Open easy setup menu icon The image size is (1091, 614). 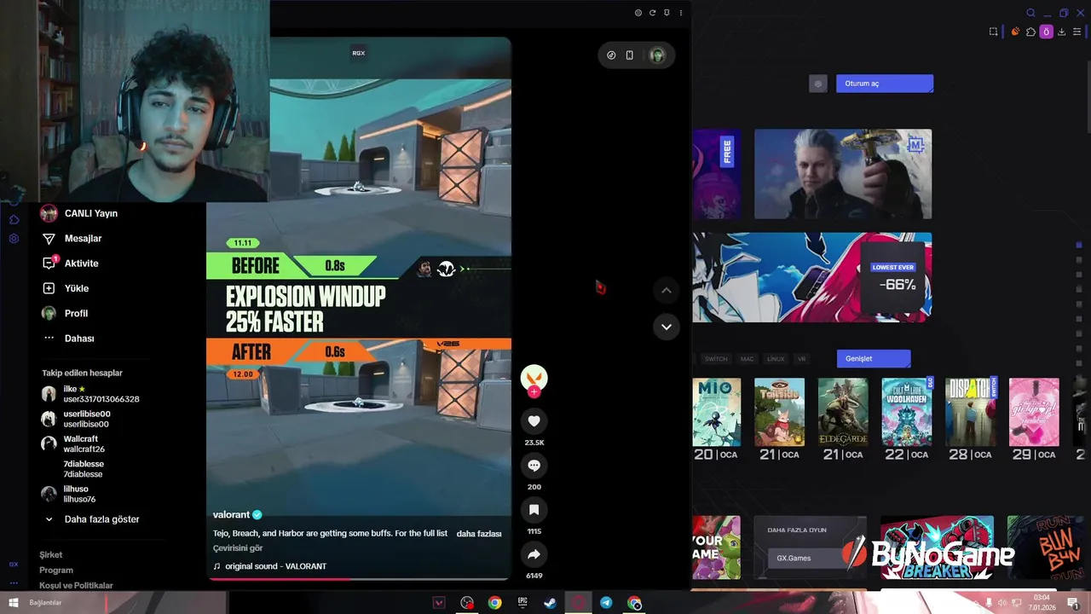1077,32
